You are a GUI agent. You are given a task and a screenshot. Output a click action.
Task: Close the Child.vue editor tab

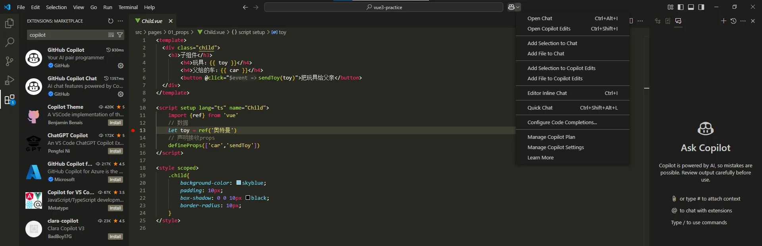171,21
